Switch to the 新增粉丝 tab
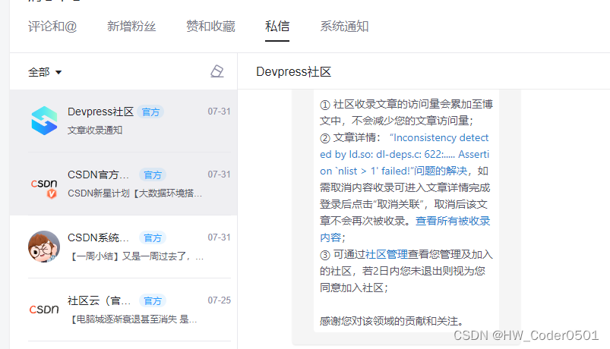Viewport: 610px width, 349px height. pyautogui.click(x=131, y=27)
